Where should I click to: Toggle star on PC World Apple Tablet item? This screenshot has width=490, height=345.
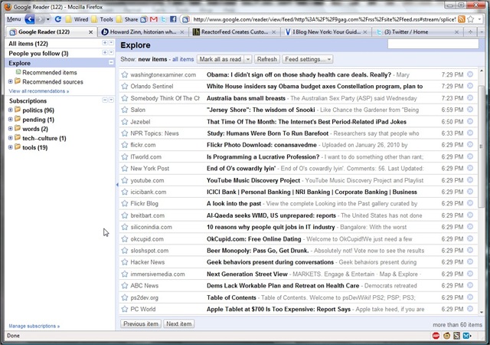[125, 309]
